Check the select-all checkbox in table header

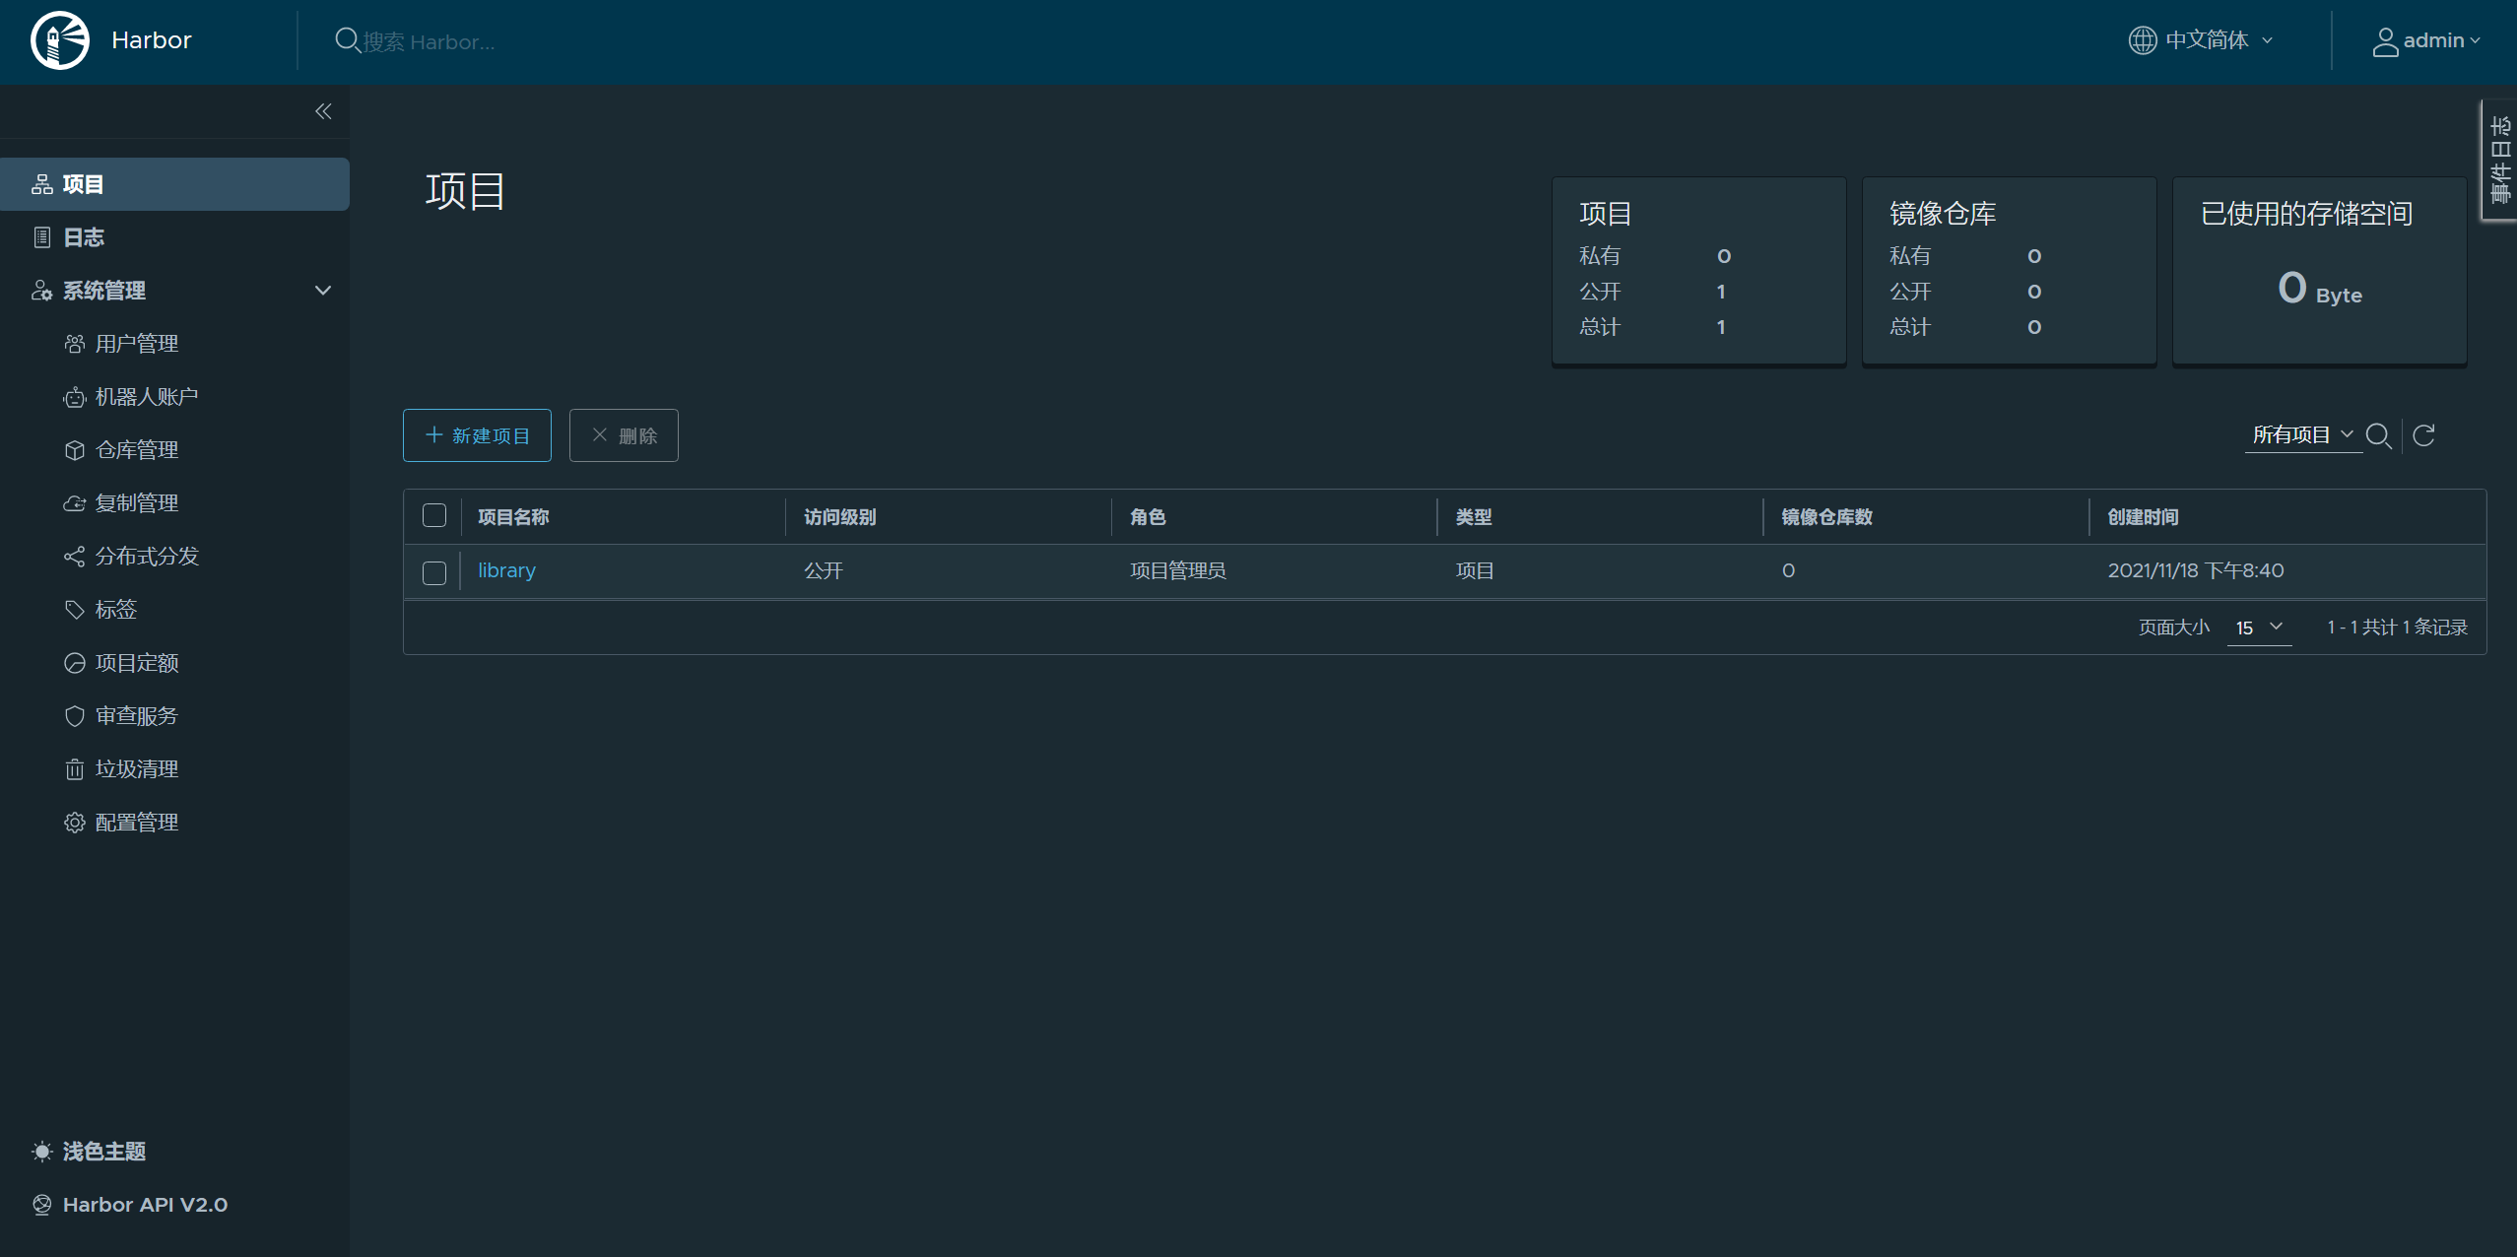434,516
